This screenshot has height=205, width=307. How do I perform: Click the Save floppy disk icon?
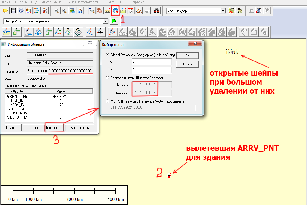(x=13, y=11)
